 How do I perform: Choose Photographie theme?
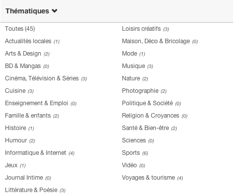pos(140,91)
